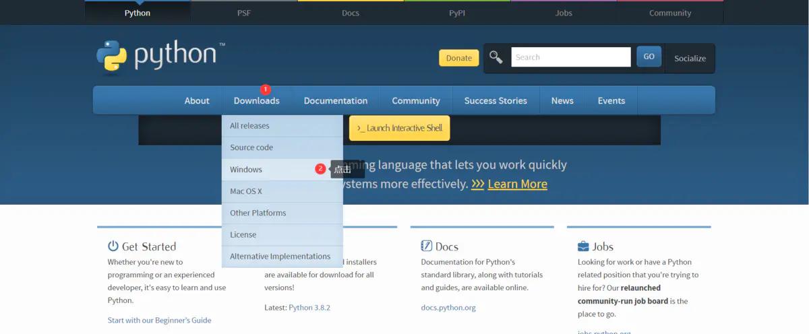Select Other Platforms from Downloads menu
This screenshot has width=809, height=334.
pyautogui.click(x=282, y=213)
